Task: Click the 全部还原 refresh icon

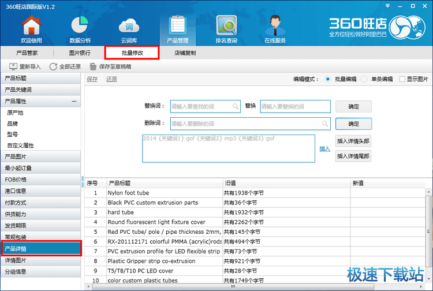Action: [53, 66]
